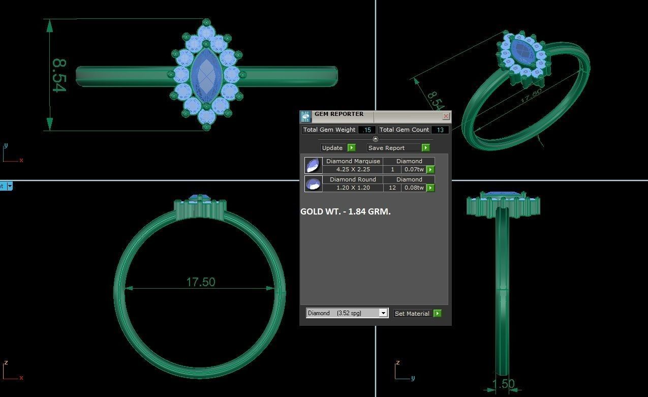Click the 'GOLD WT. - 1.84 GRM.' text
This screenshot has height=397, width=648.
tap(346, 211)
